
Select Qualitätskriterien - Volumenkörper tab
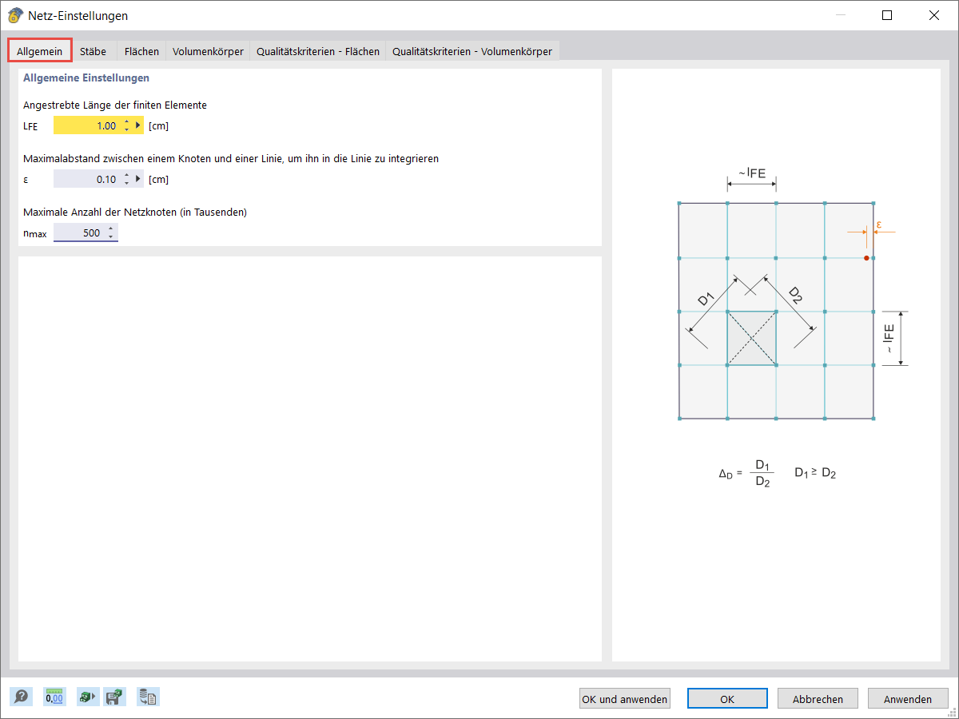pos(472,51)
